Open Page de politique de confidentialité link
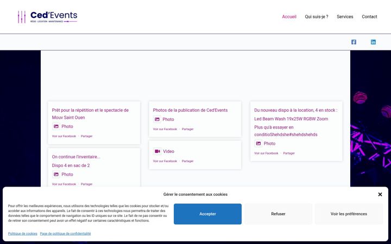The width and height of the screenshot is (391, 244). coord(65,234)
